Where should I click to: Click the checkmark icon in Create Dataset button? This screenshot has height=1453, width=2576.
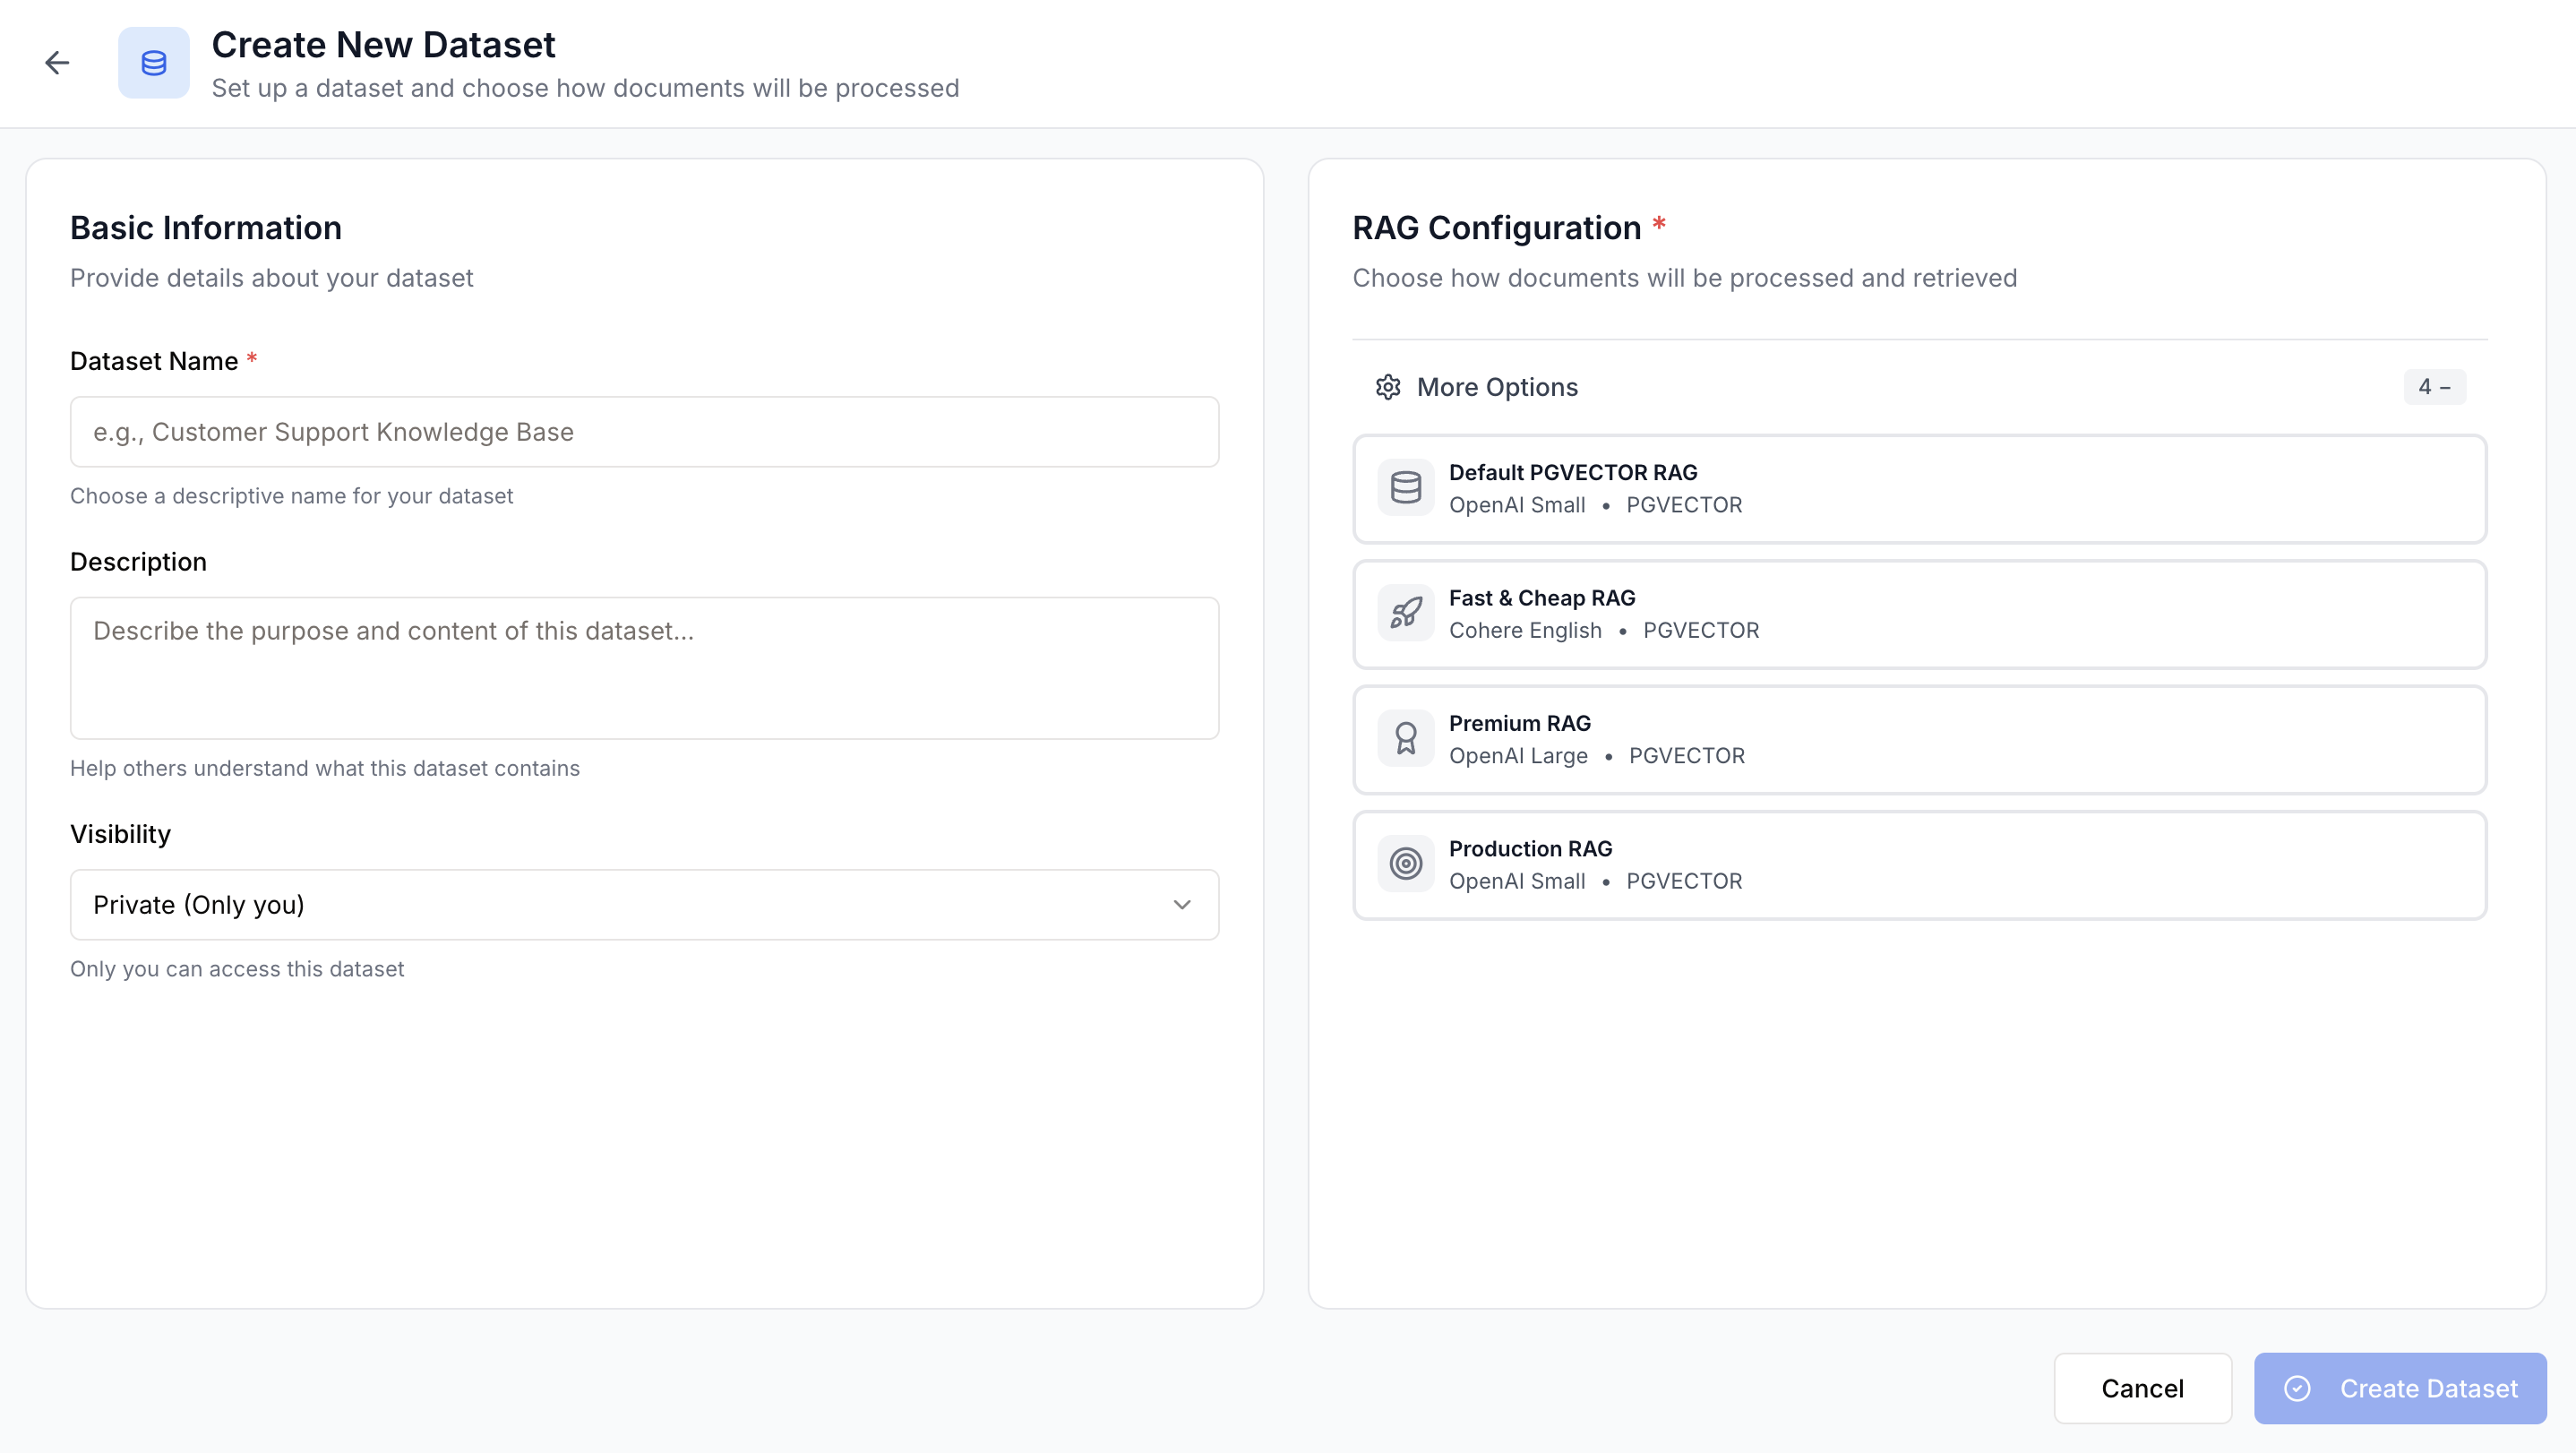click(2298, 1388)
